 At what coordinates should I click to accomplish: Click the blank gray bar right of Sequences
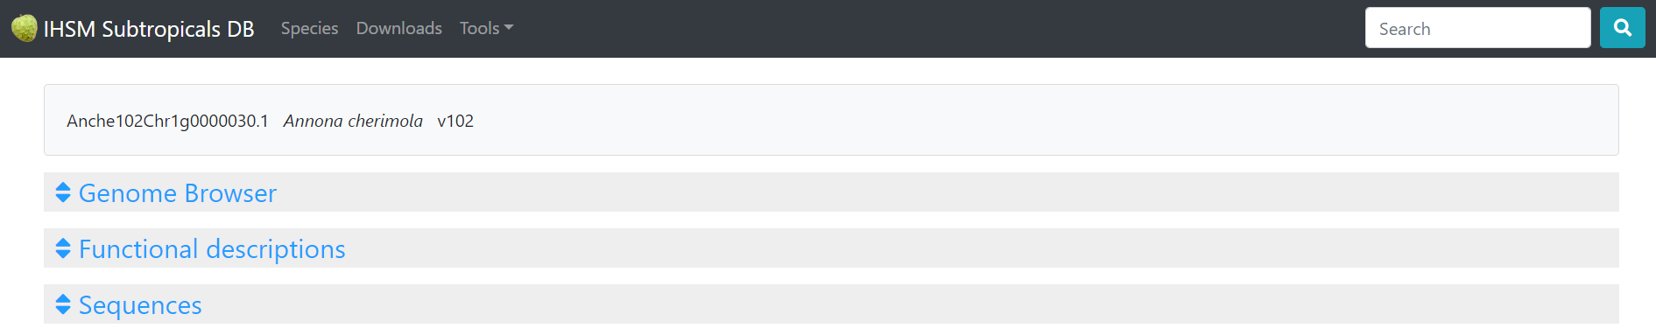(911, 304)
